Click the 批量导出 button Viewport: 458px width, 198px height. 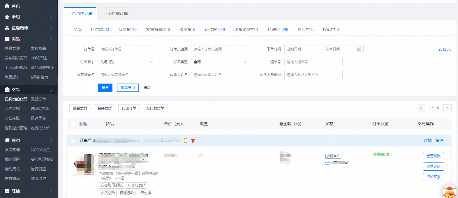pyautogui.click(x=128, y=88)
